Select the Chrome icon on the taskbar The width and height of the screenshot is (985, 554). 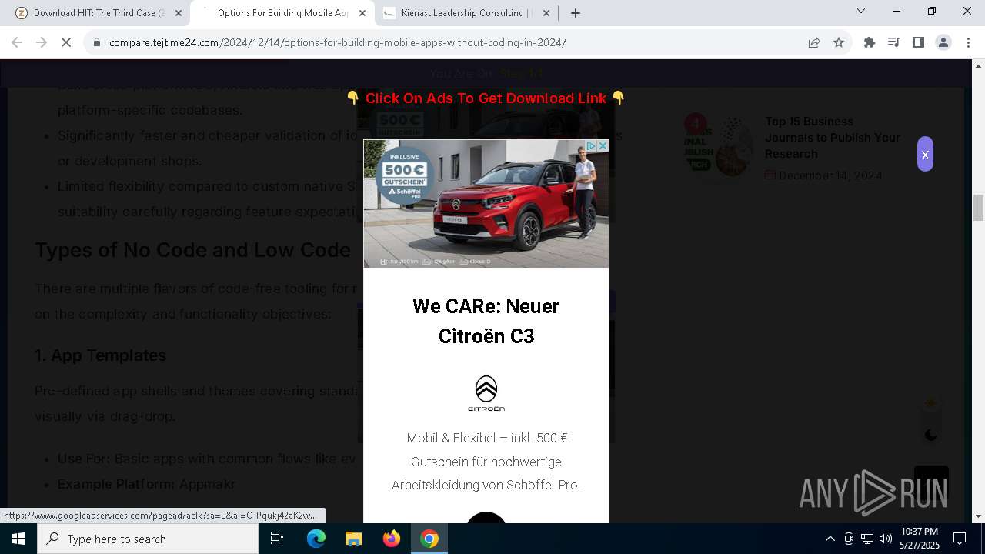(x=429, y=539)
